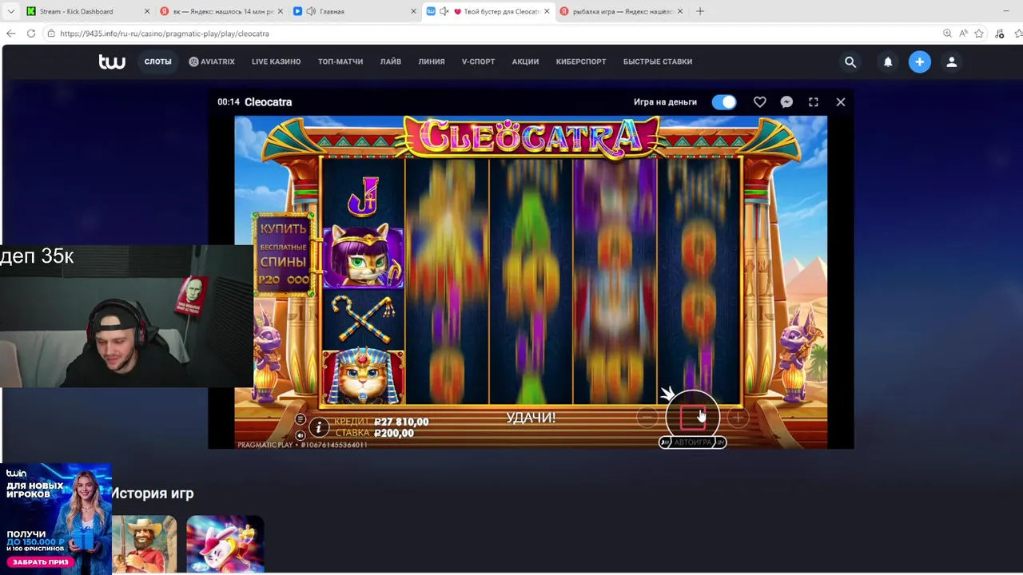The width and height of the screenshot is (1023, 575).
Task: Add Cleocatra to favorites heart icon
Action: click(760, 102)
